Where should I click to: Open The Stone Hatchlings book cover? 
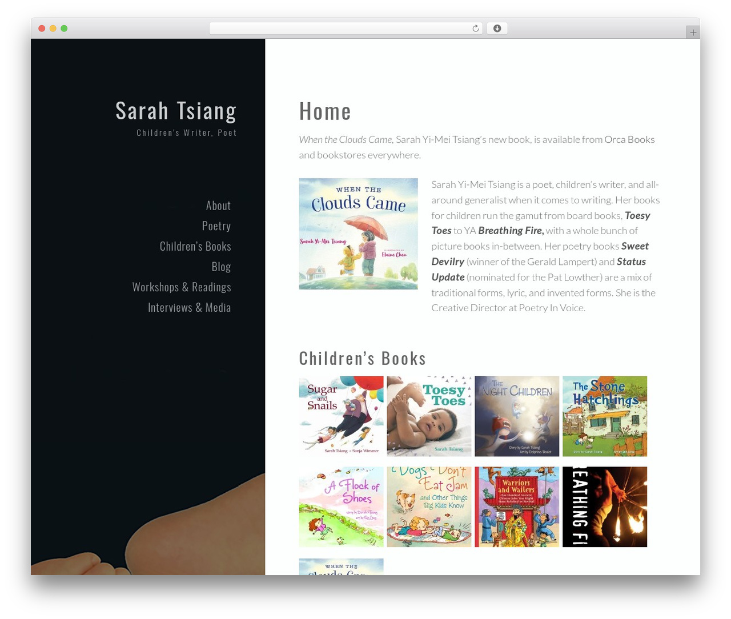point(605,416)
